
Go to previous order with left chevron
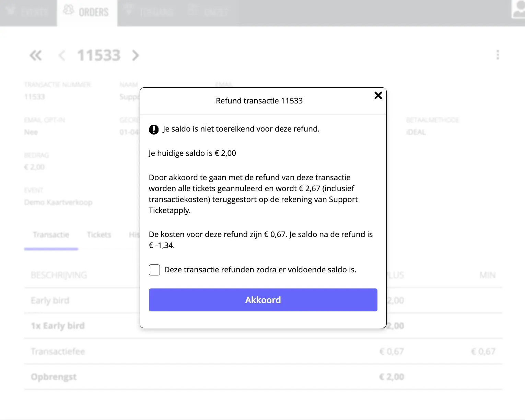pyautogui.click(x=62, y=55)
